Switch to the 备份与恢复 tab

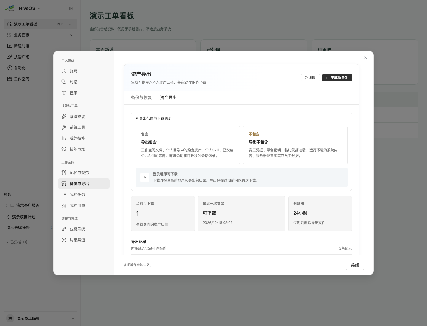click(x=141, y=98)
